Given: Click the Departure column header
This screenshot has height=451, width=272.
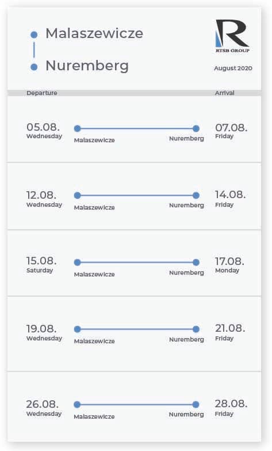Looking at the screenshot, I should pyautogui.click(x=42, y=93).
